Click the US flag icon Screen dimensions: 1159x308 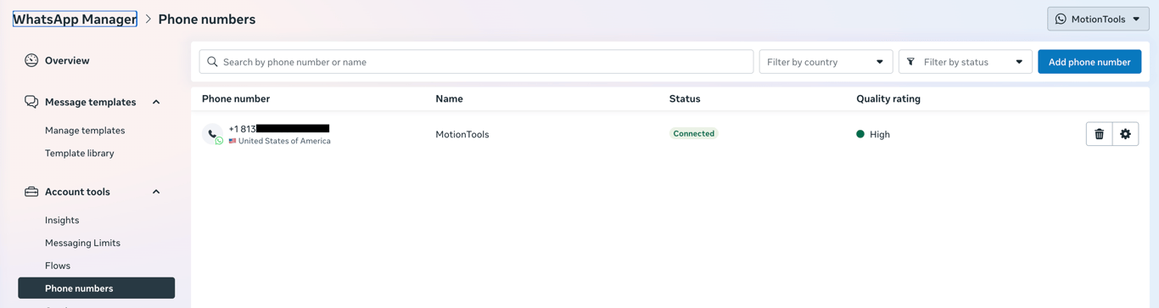click(x=232, y=141)
